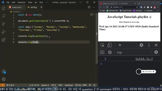The width and height of the screenshot is (162, 91).
Task: Open the Selection menu
Action: [x=22, y=2]
